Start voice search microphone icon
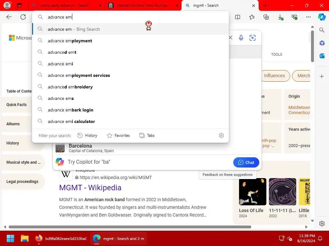Viewport: 329px width, 246px height. coord(241,38)
